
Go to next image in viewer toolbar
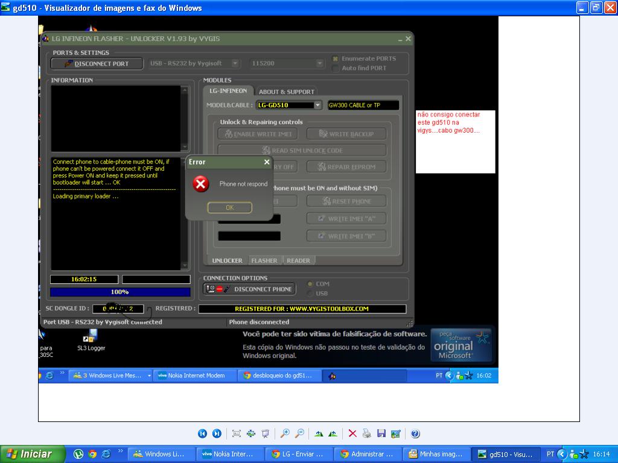click(217, 433)
